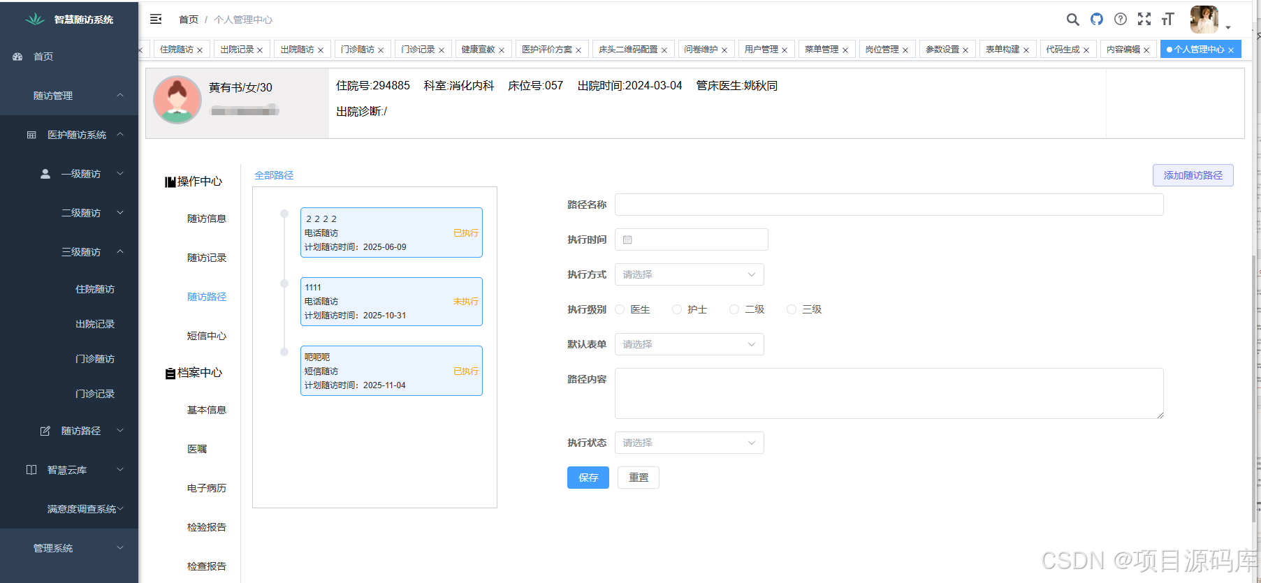
Task: Select the 医生 execution level radio
Action: [620, 309]
